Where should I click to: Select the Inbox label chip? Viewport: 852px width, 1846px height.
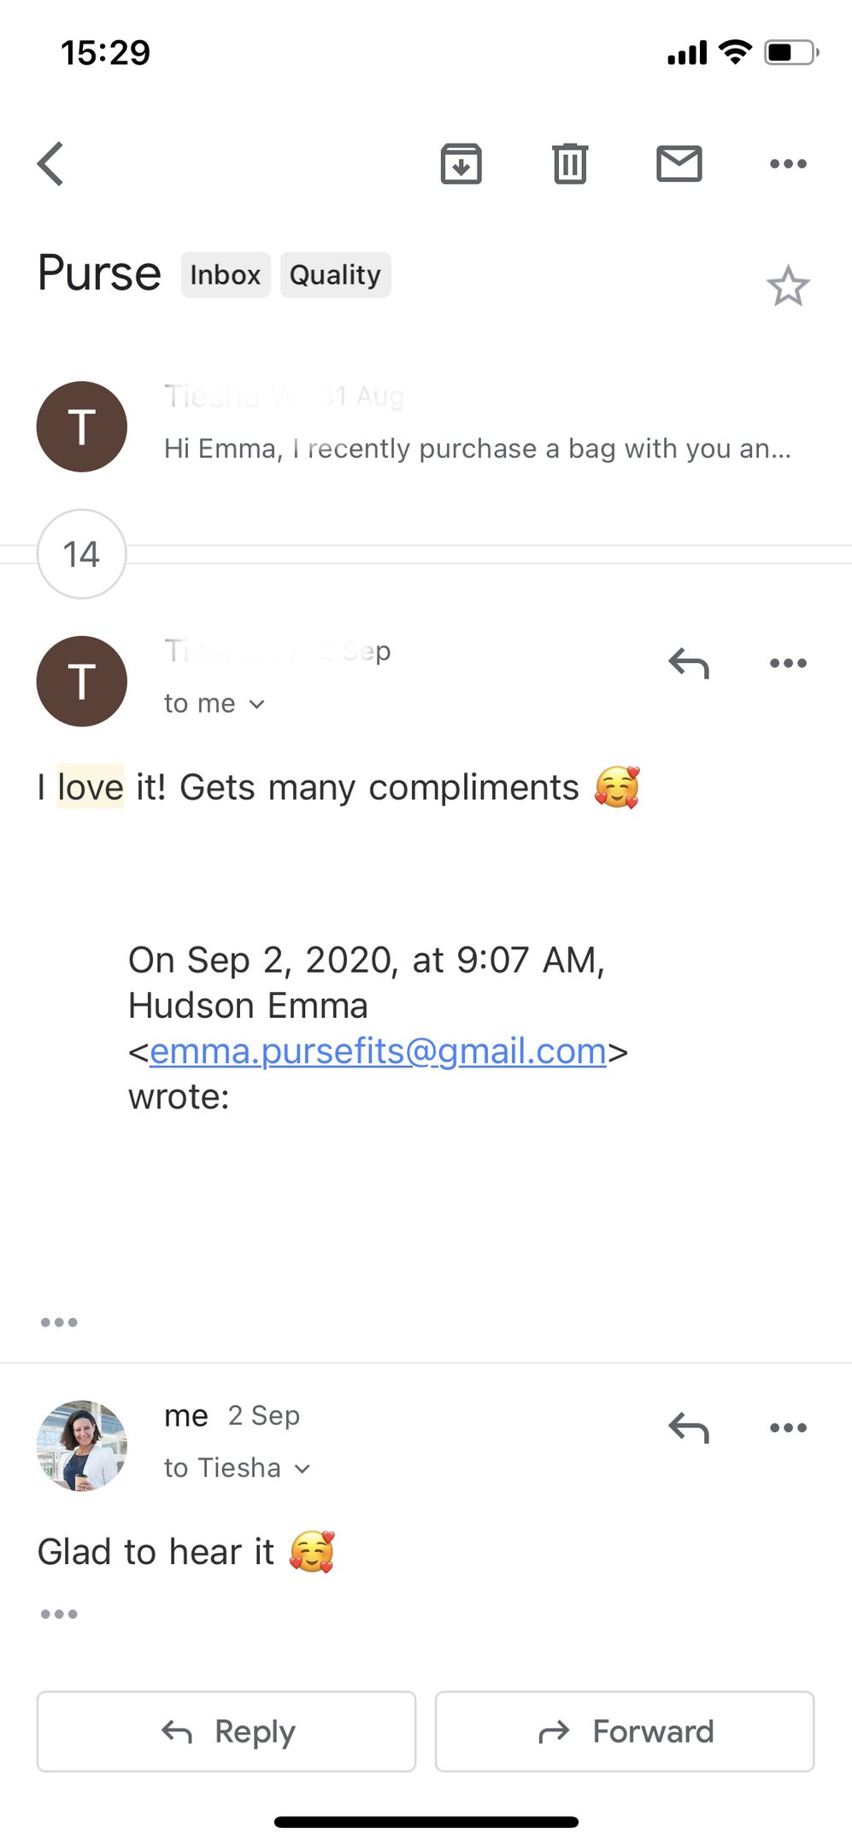tap(226, 275)
